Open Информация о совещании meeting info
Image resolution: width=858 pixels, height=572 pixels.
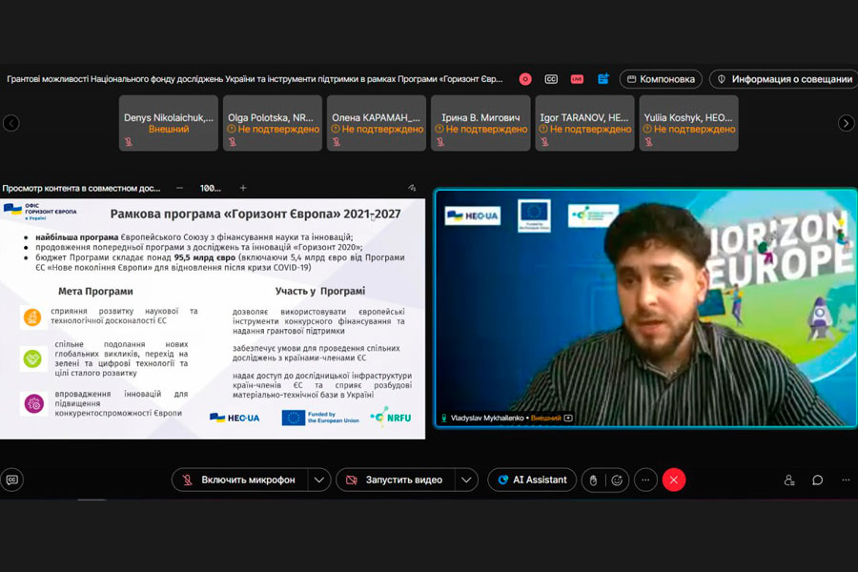(784, 79)
